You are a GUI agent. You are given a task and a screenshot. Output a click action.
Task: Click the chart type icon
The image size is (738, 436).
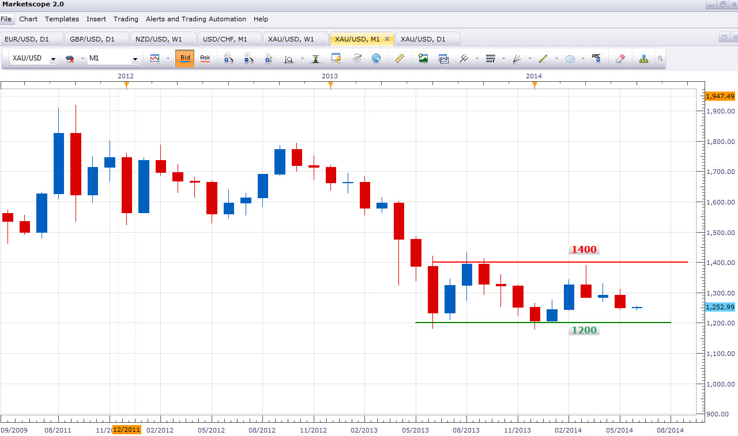click(x=155, y=59)
